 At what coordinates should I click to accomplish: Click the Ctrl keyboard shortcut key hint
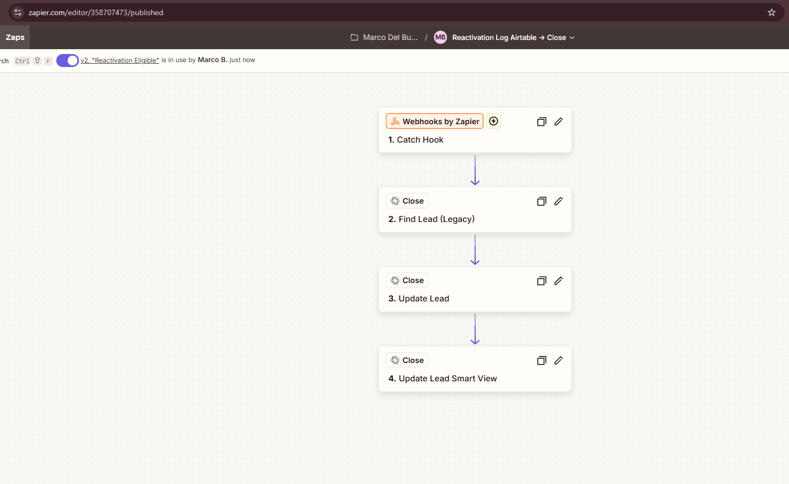[x=22, y=61]
